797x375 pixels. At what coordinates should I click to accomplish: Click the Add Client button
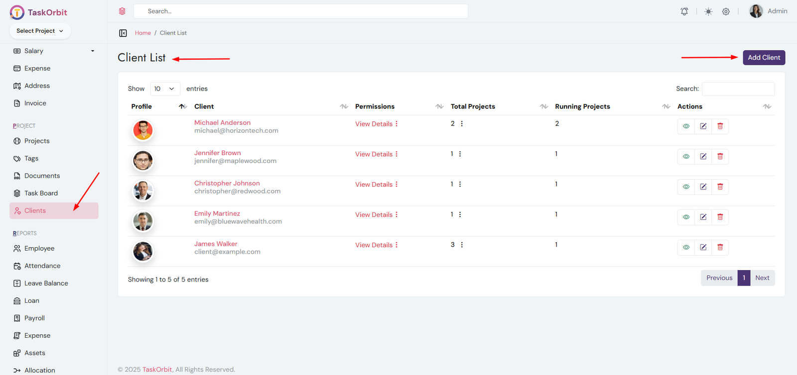(764, 58)
